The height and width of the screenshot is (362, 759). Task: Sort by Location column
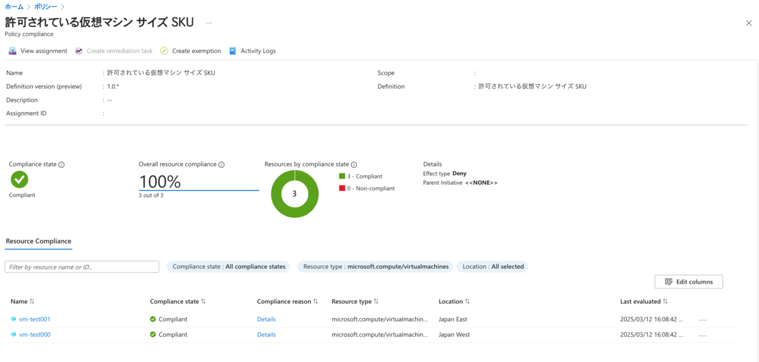click(x=454, y=301)
